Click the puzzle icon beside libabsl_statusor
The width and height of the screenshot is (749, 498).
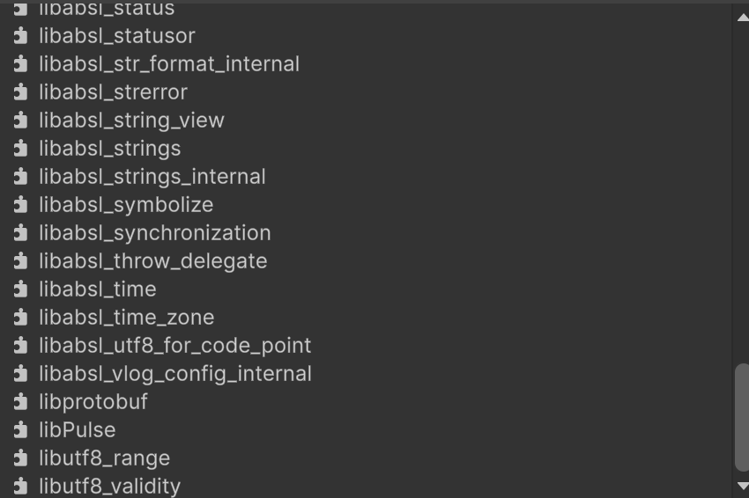(x=21, y=36)
